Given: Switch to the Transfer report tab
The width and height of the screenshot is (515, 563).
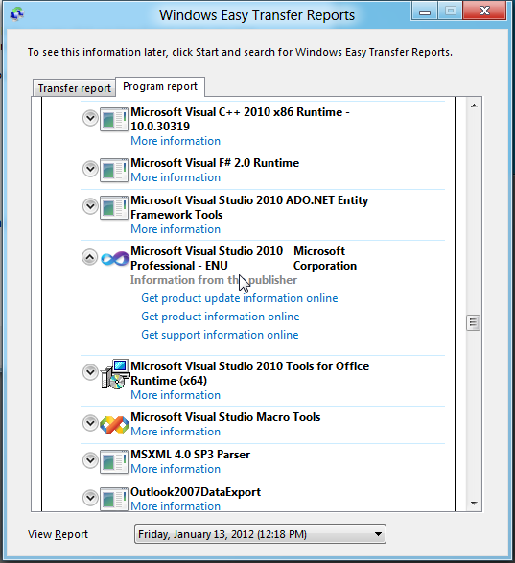Looking at the screenshot, I should [75, 88].
